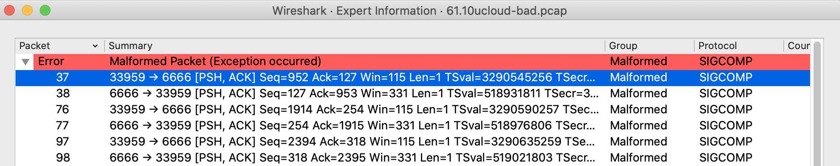
Task: Close the Expert Information window
Action: coord(9,10)
